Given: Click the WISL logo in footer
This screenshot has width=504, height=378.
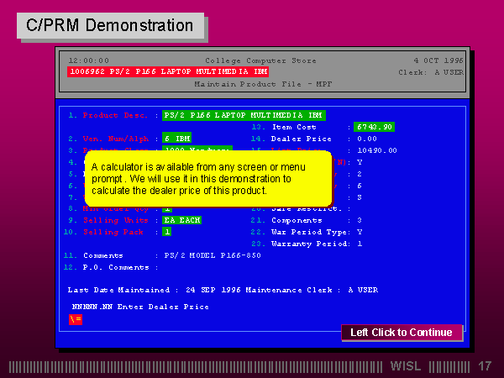Looking at the screenshot, I should point(407,366).
